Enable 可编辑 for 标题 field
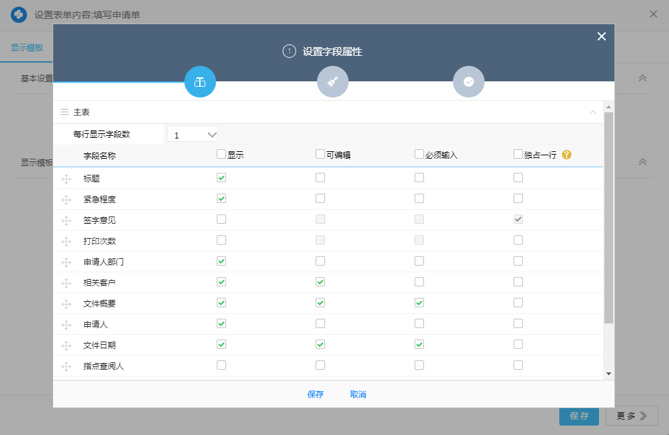The width and height of the screenshot is (669, 435). click(320, 177)
